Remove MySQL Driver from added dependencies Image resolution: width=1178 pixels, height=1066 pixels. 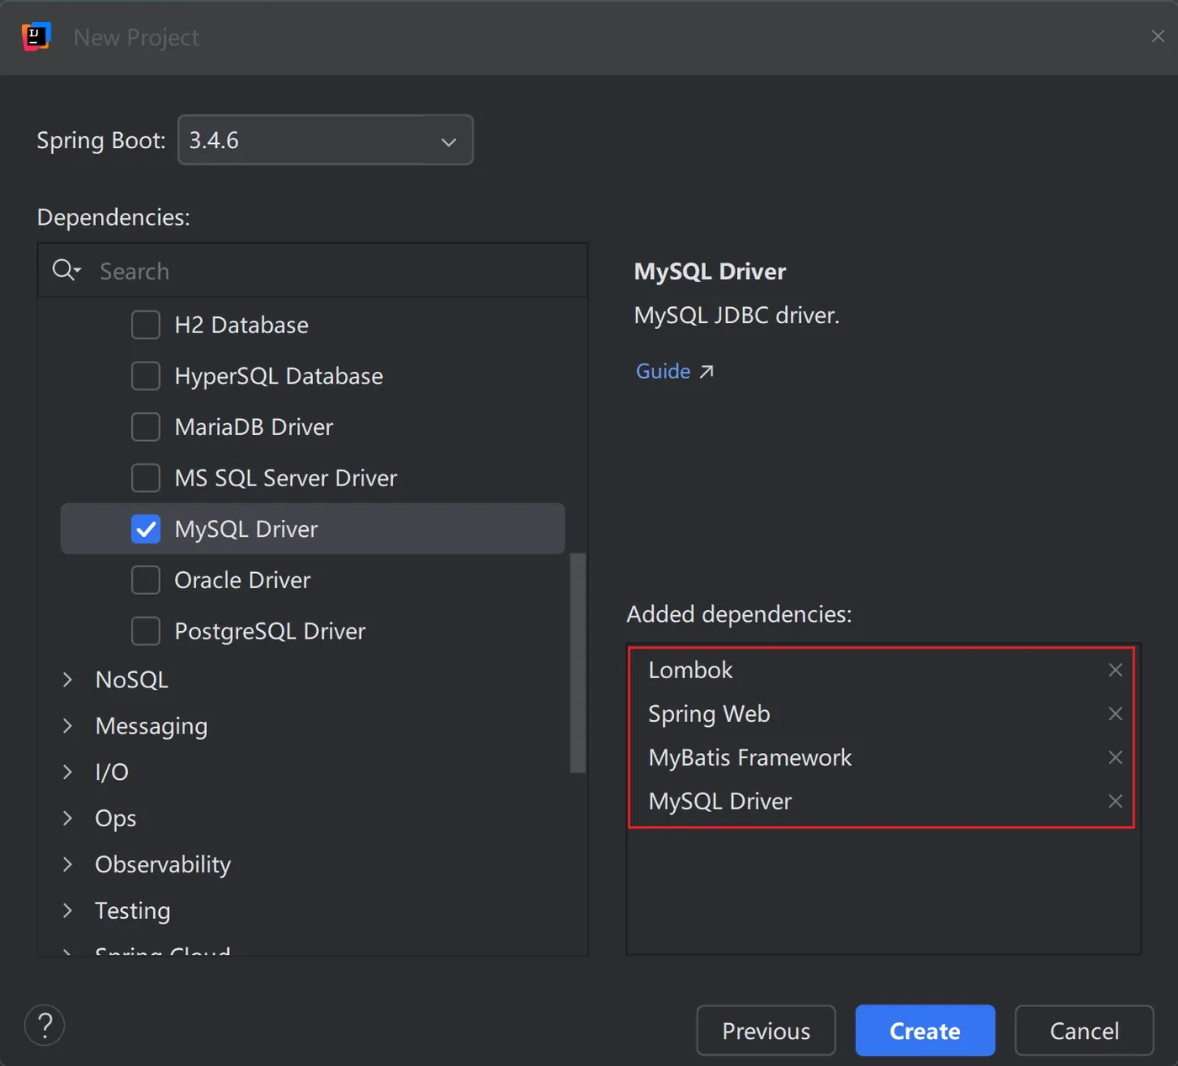[1115, 801]
